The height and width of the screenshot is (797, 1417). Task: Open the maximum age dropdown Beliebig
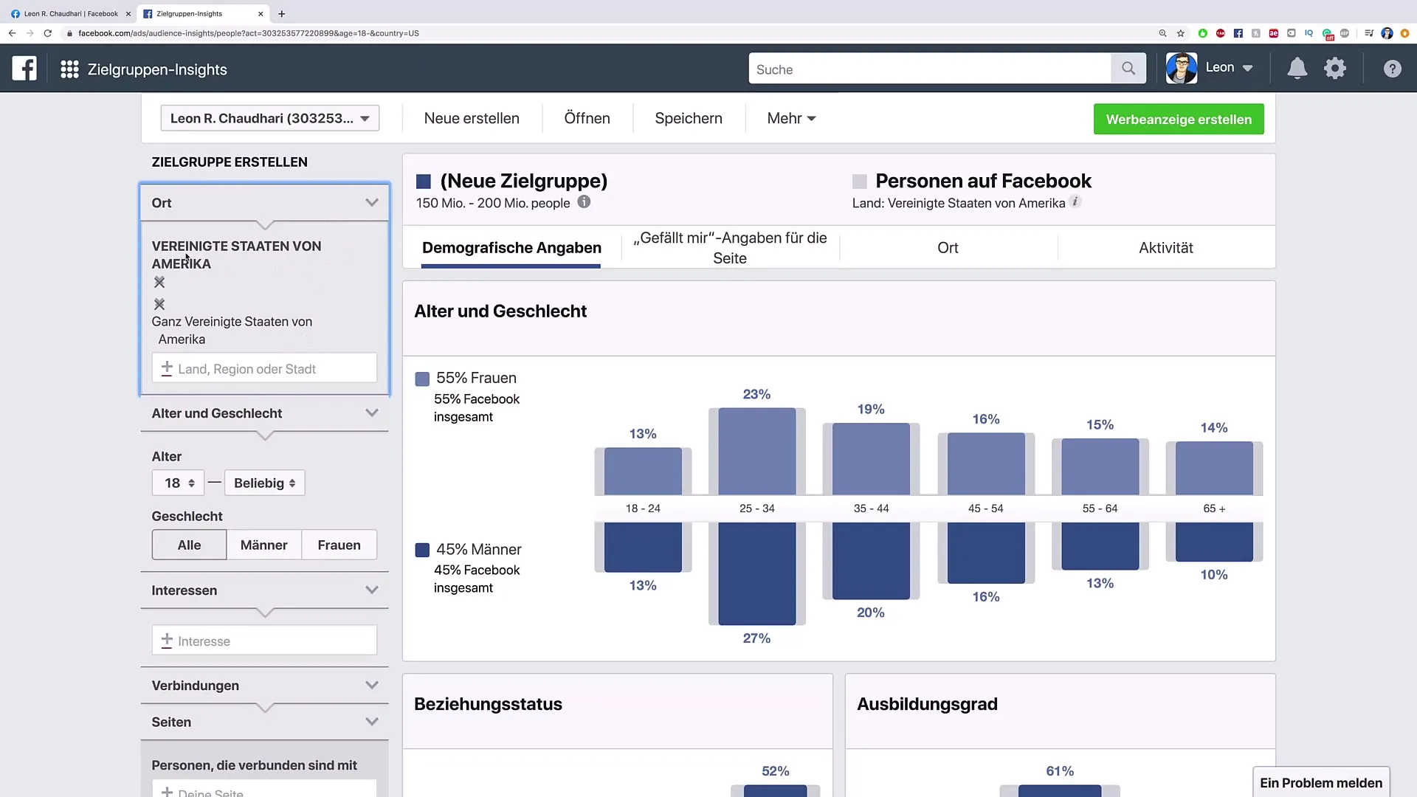(x=264, y=483)
